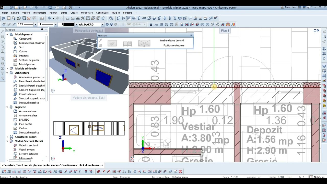
Task: Select the highlighted window element tool
Action: pyautogui.click(x=129, y=18)
